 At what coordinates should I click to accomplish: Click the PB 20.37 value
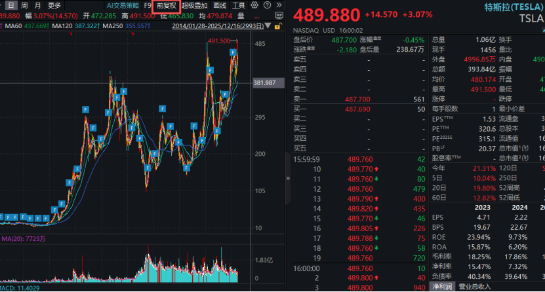point(487,149)
